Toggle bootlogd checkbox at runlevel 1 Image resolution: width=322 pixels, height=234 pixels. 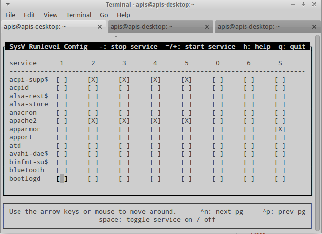62,179
